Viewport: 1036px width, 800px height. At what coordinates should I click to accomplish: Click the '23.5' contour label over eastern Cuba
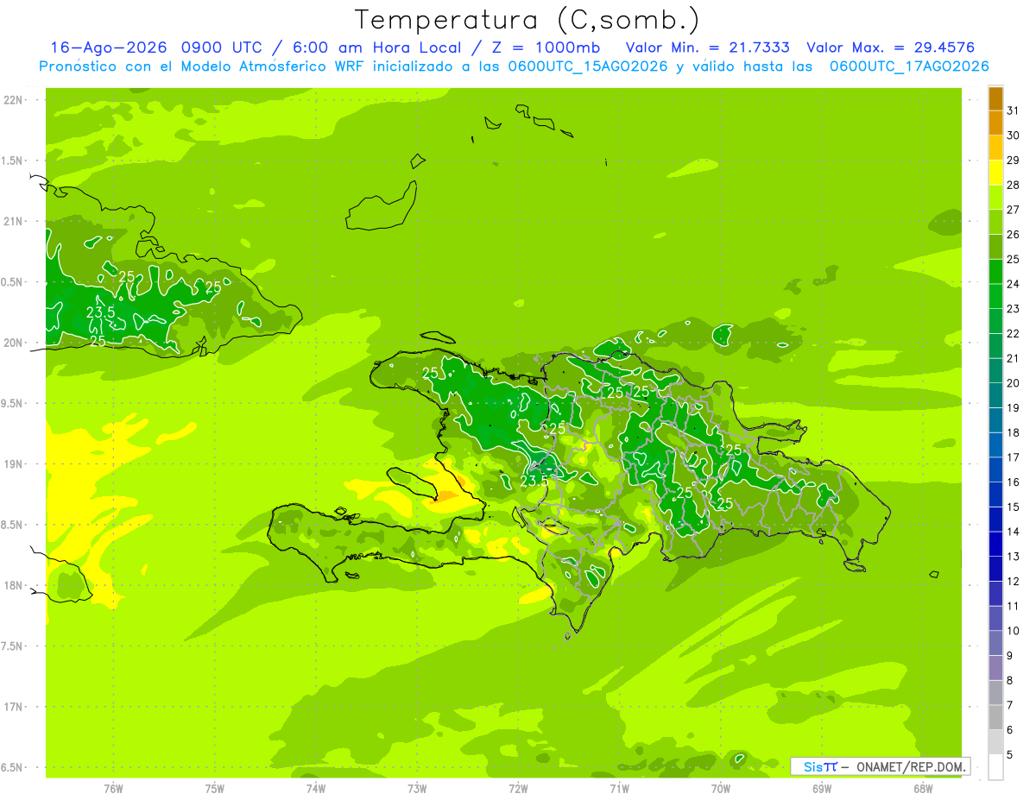(x=100, y=312)
